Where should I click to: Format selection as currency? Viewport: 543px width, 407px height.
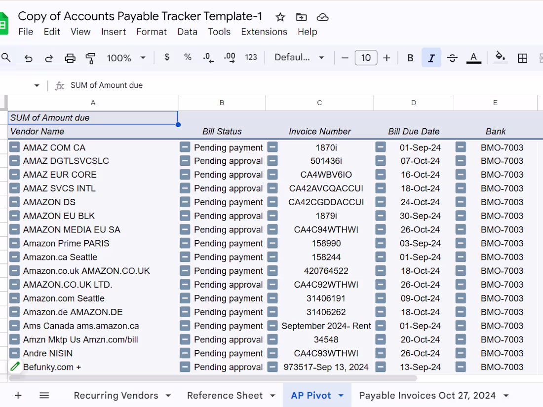[166, 57]
